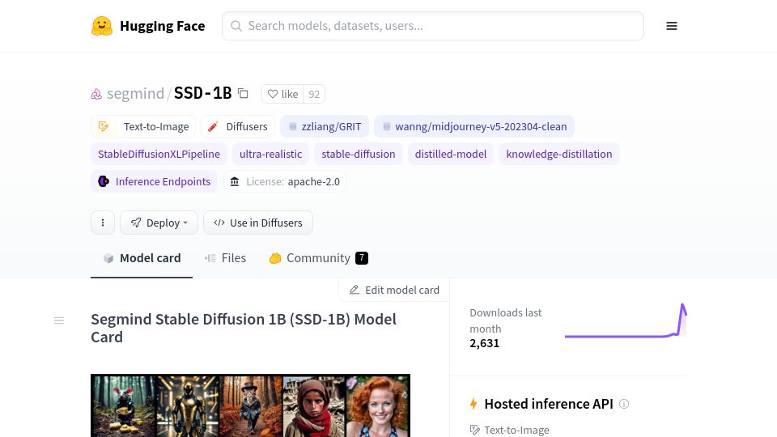Click the License apache-2.0 tag

pos(285,181)
